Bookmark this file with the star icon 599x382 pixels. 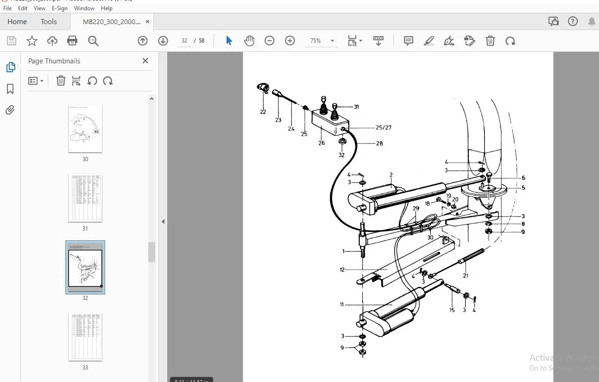click(x=32, y=41)
